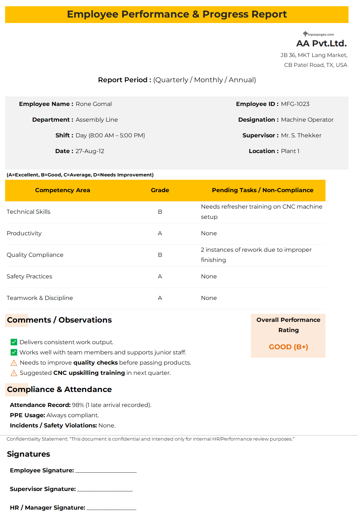This screenshot has width=358, height=529.
Task: Click the green check beside "Delivers consistent work output"
Action: (14, 342)
